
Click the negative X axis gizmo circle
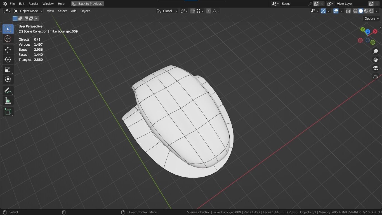click(x=360, y=40)
